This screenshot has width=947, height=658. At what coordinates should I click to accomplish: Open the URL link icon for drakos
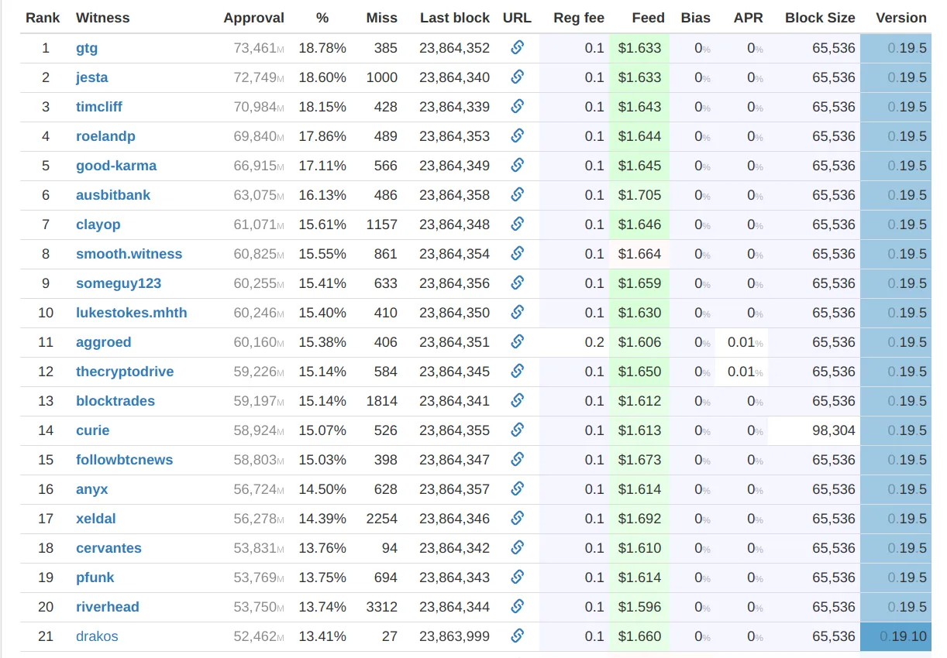pyautogui.click(x=518, y=636)
